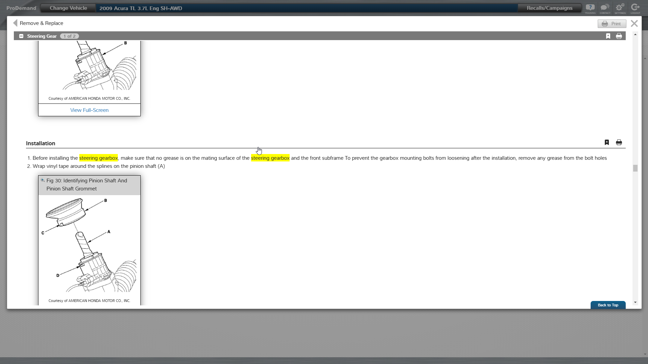This screenshot has width=648, height=364.
Task: Collapse the Steering Gear section
Action: click(x=21, y=36)
